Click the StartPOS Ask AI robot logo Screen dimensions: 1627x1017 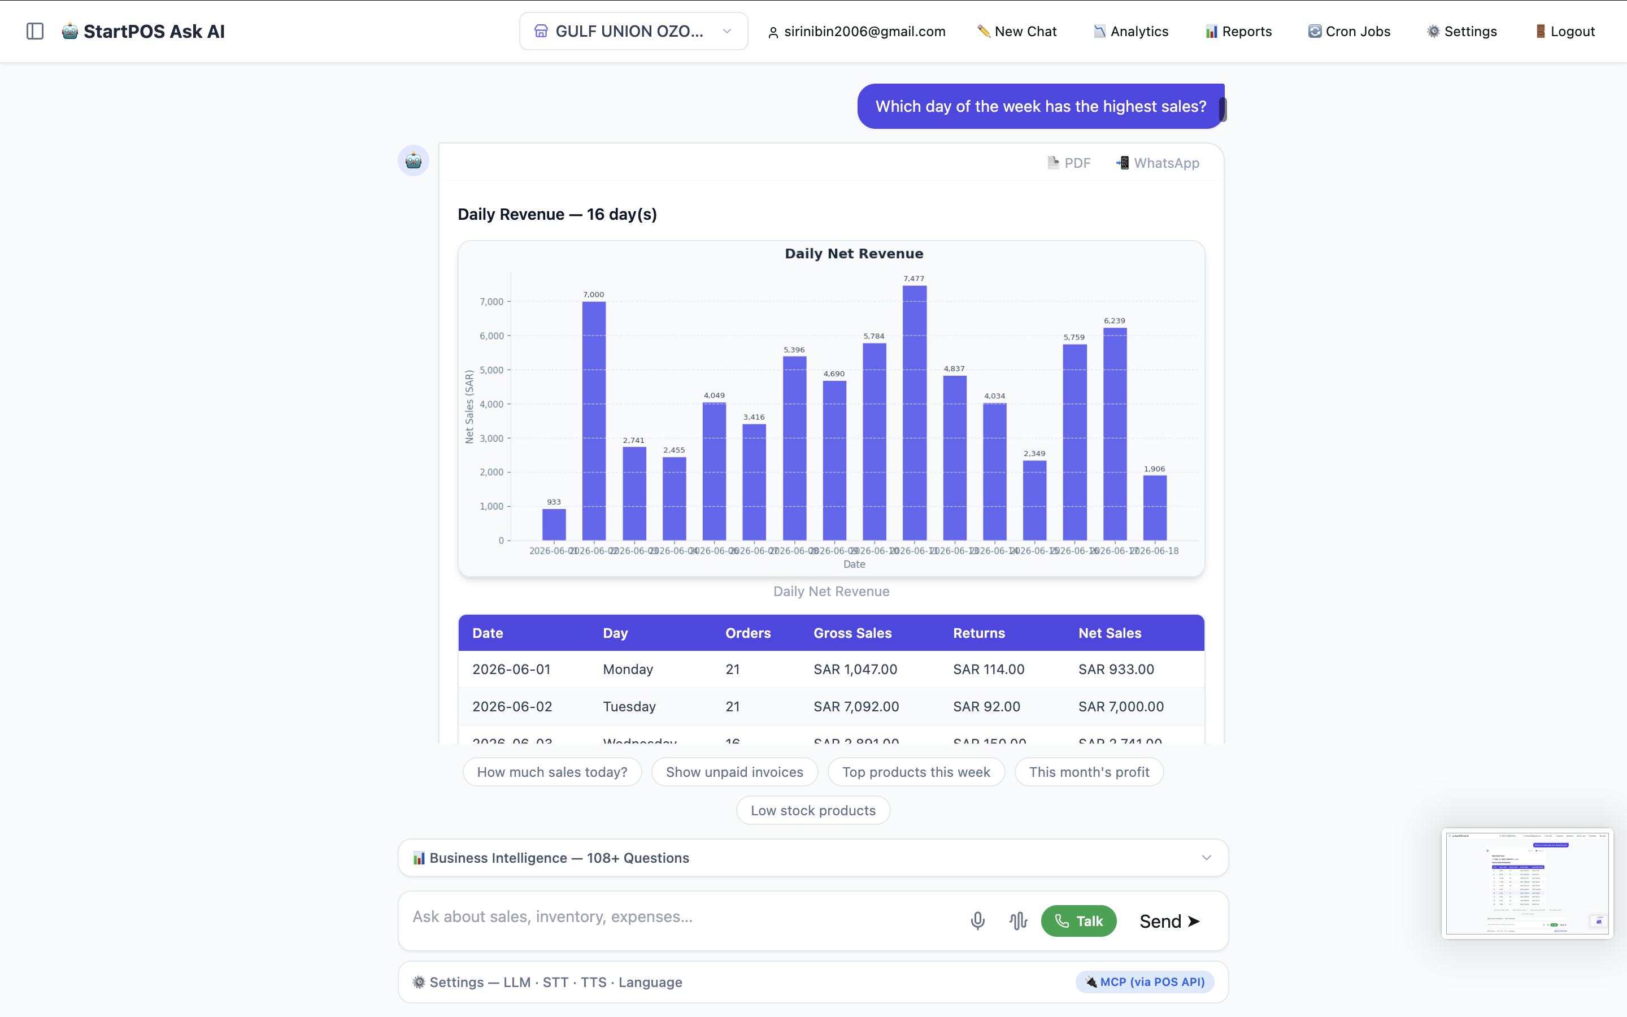click(70, 31)
